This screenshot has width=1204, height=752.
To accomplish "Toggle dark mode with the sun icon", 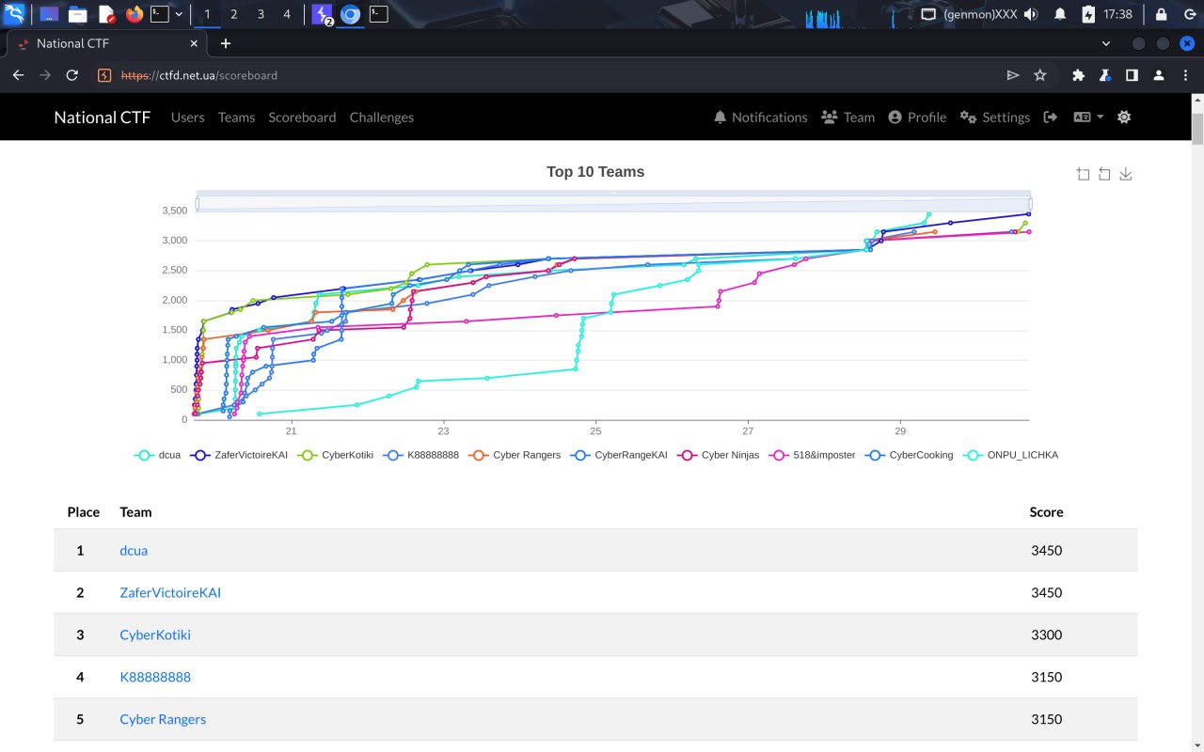I will 1124,117.
